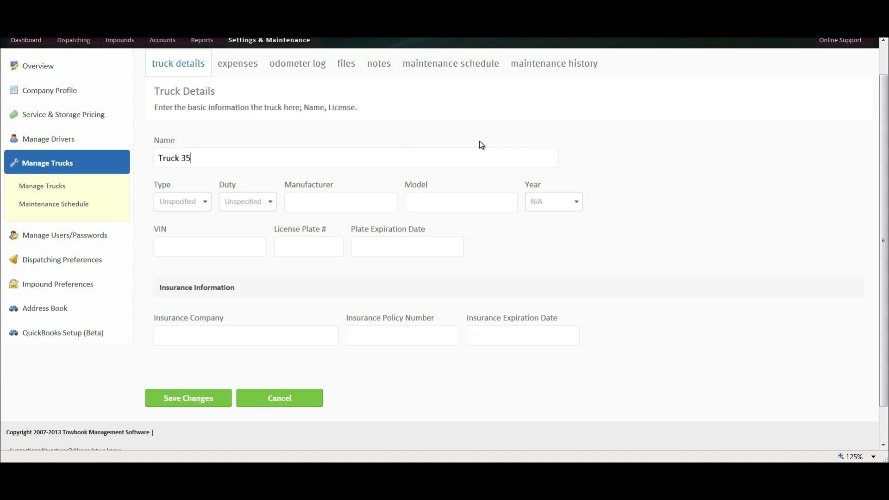Click the Cancel button

point(280,398)
